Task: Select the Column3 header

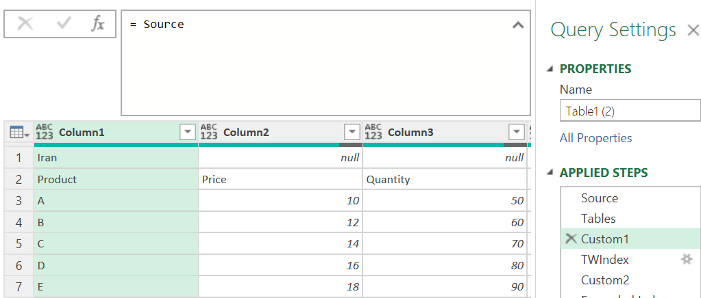Action: click(445, 132)
